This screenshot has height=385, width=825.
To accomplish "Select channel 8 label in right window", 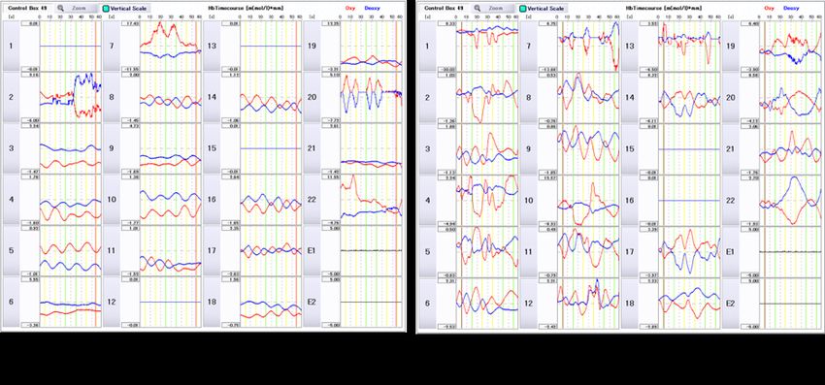I will 528,97.
